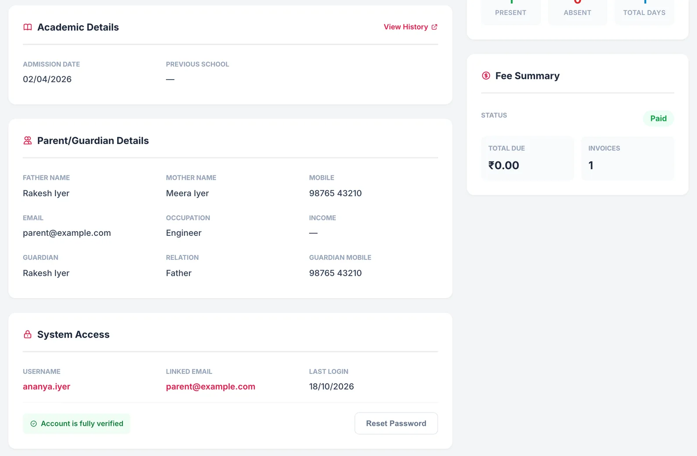Click the Parent/Guardian Details heading

click(x=93, y=141)
